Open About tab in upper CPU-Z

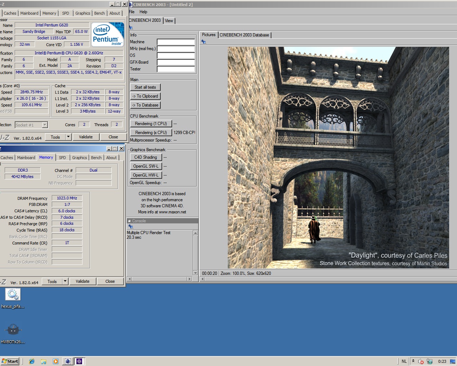pyautogui.click(x=115, y=13)
